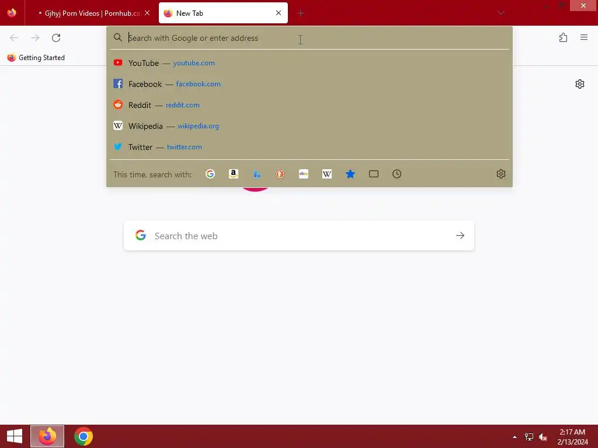The height and width of the screenshot is (448, 598).
Task: Choose Reddit suggestion reddit.com
Action: (x=310, y=105)
